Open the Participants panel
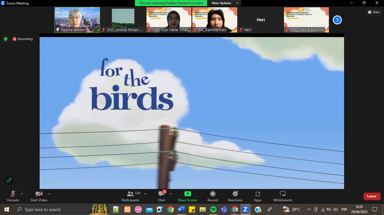Screen dimensions: 384x215 (130, 196)
